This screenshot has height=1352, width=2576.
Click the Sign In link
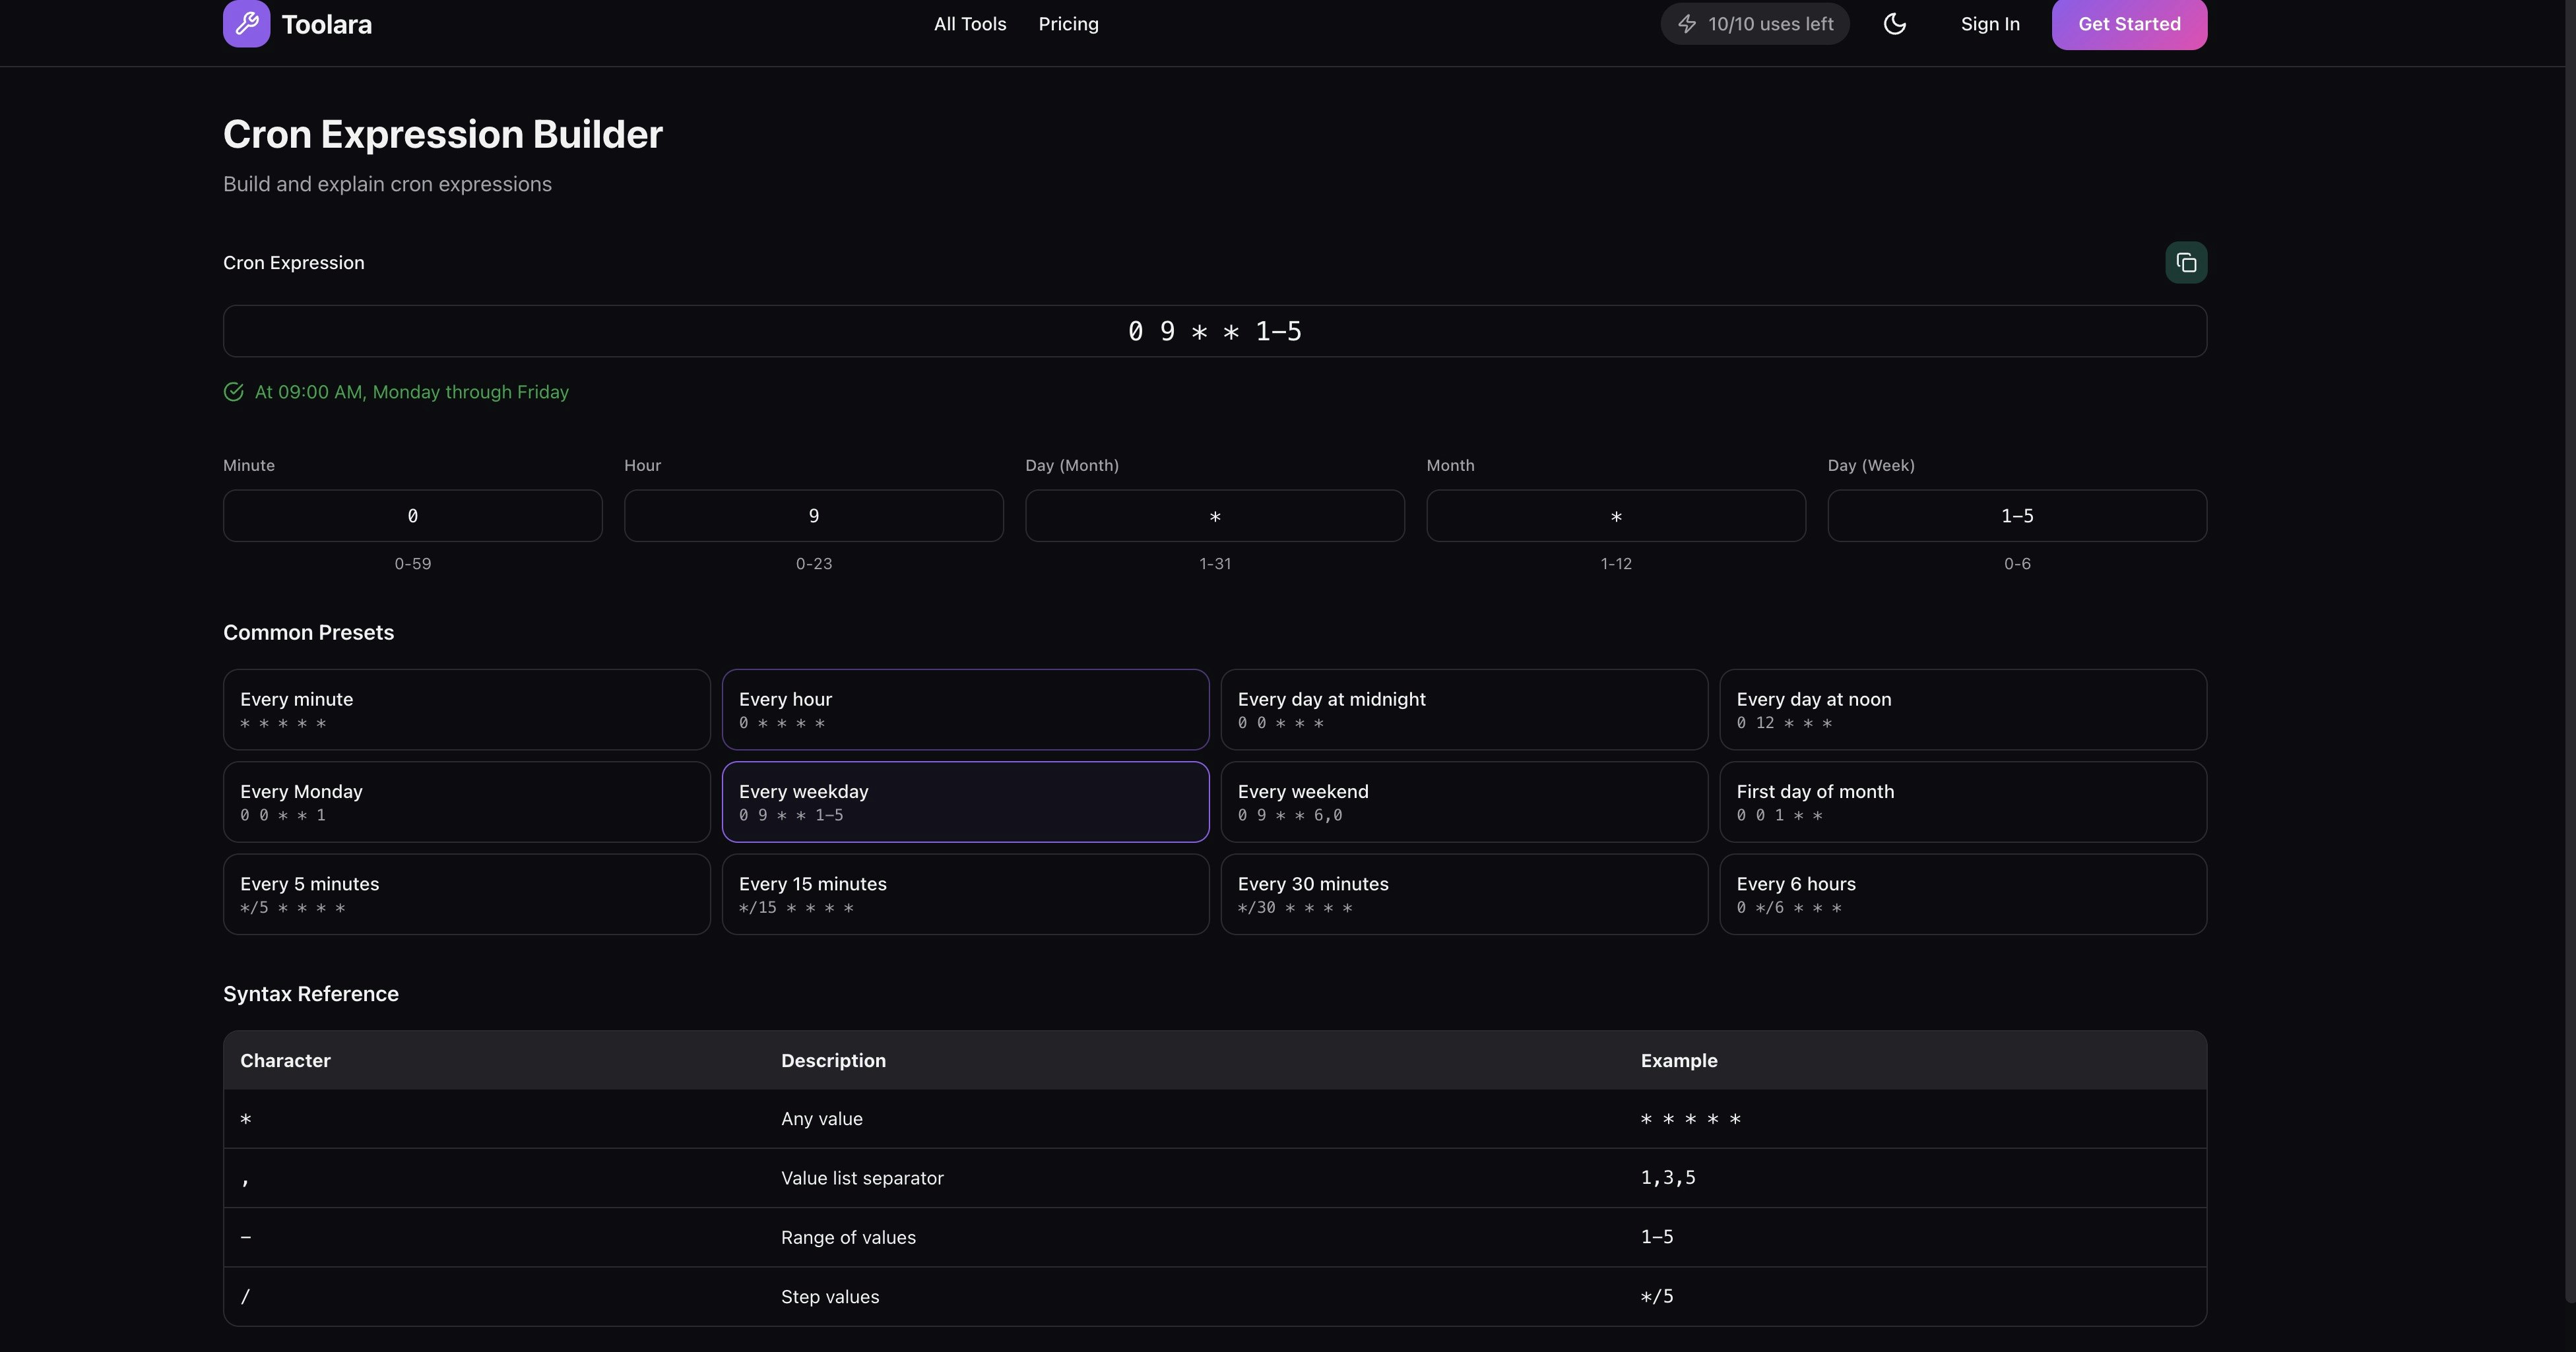(1989, 24)
